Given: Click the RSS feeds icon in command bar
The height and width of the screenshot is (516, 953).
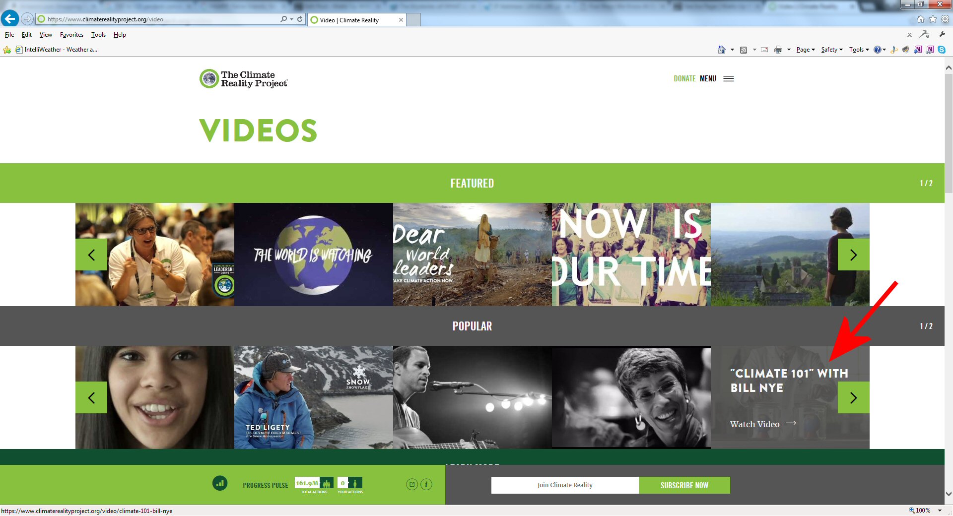Looking at the screenshot, I should pyautogui.click(x=744, y=50).
